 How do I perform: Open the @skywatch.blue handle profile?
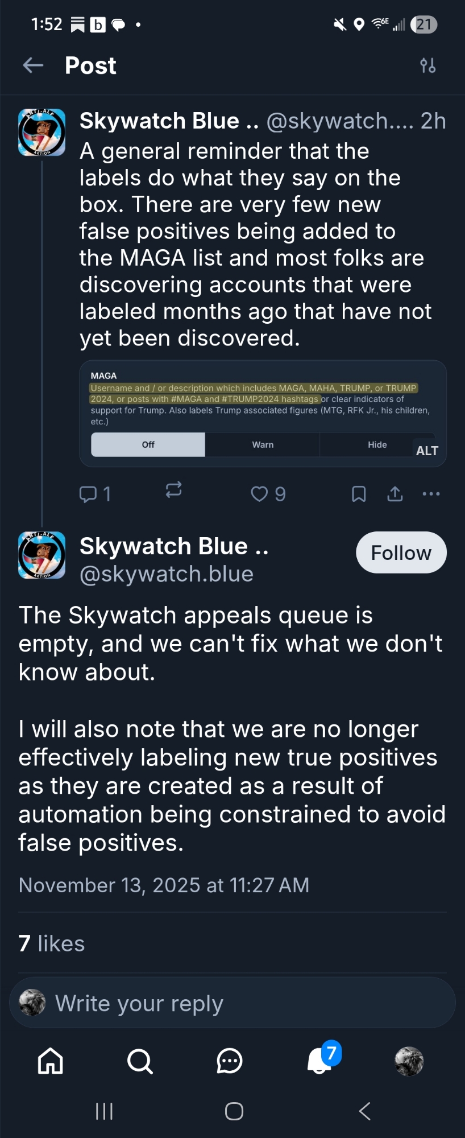click(167, 574)
